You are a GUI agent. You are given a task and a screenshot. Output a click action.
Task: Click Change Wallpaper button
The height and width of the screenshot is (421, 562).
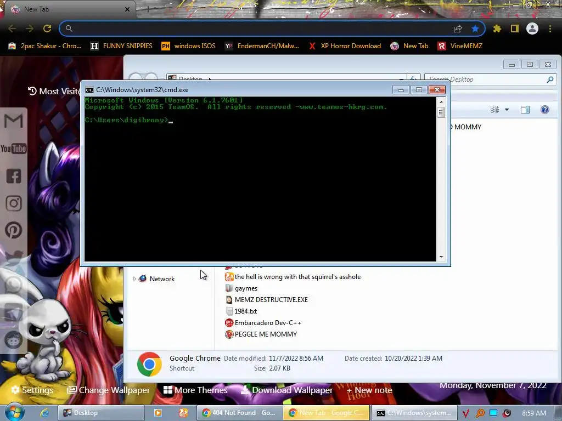click(109, 390)
